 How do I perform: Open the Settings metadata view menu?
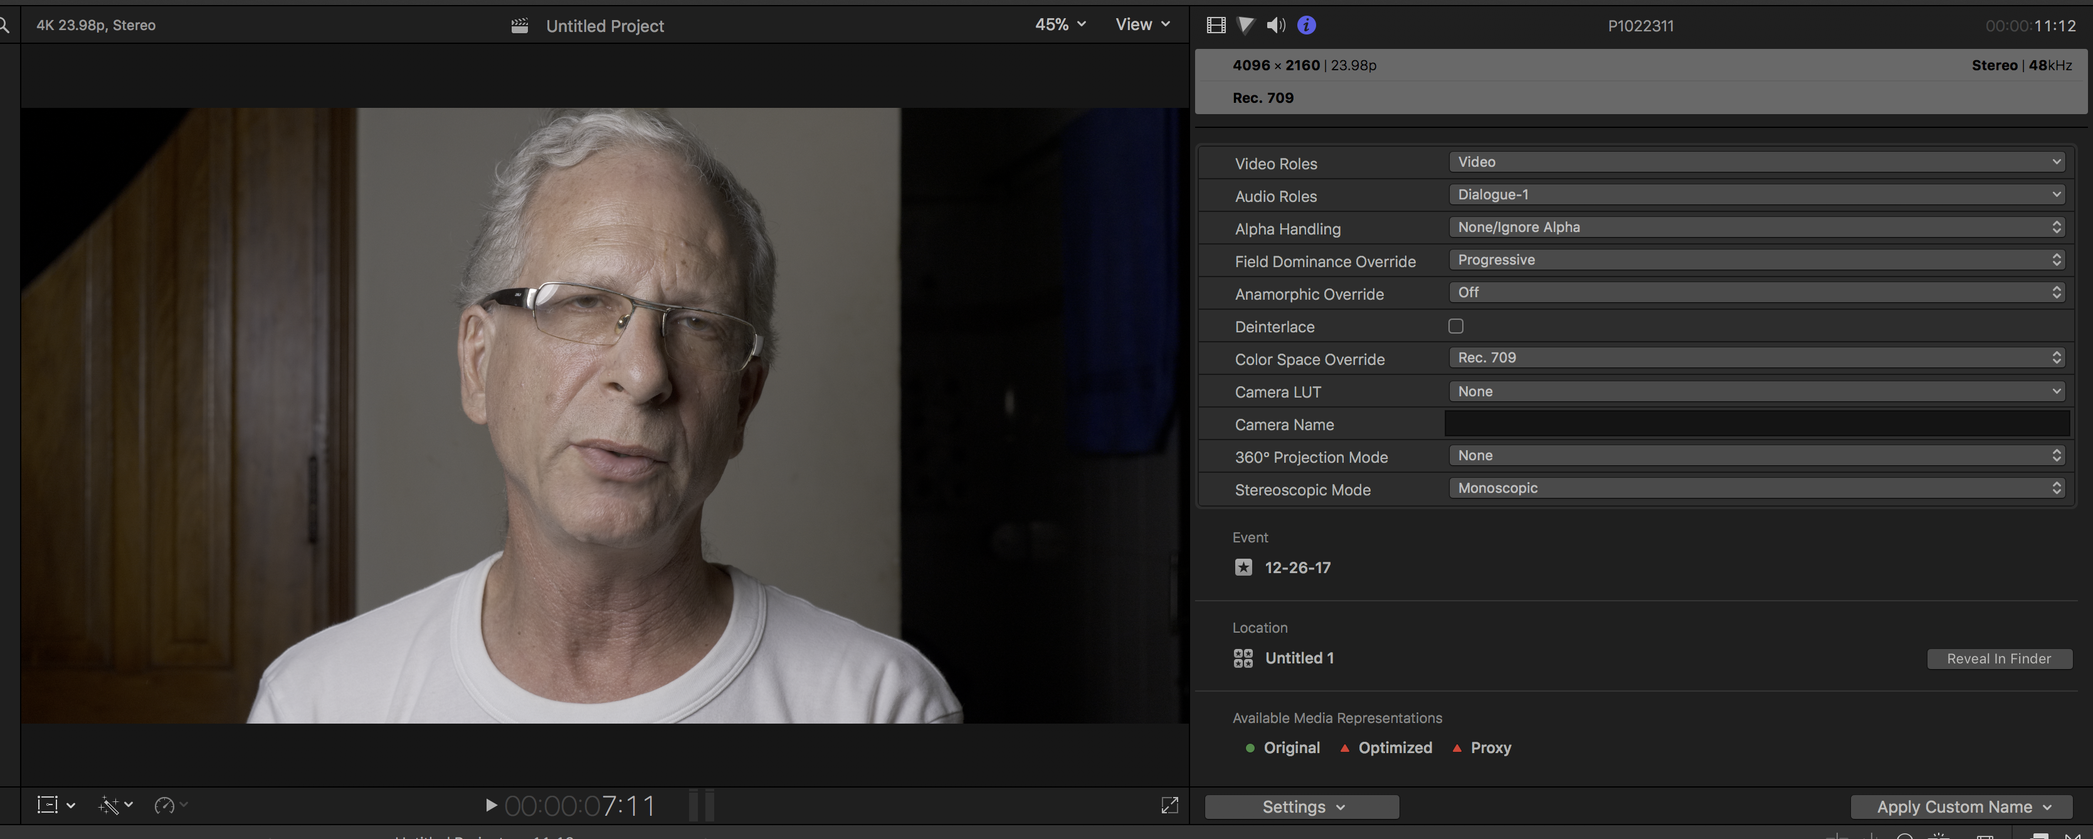(x=1302, y=806)
